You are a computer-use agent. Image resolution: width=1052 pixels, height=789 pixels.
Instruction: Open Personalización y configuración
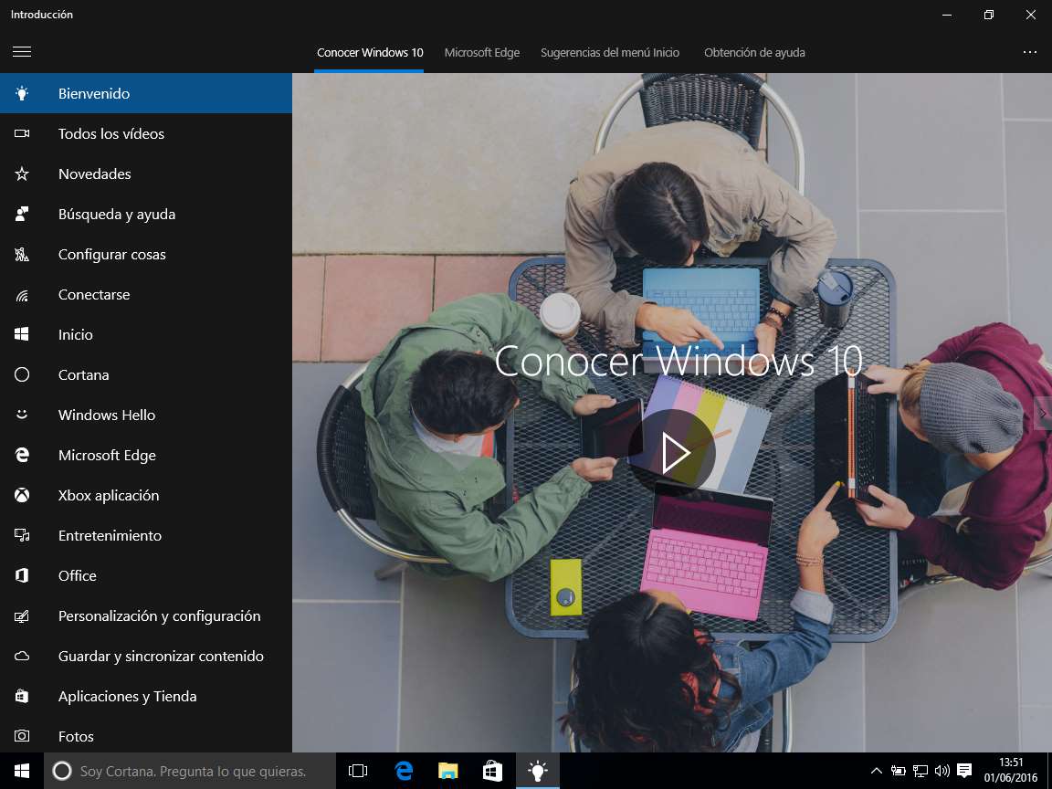145,615
